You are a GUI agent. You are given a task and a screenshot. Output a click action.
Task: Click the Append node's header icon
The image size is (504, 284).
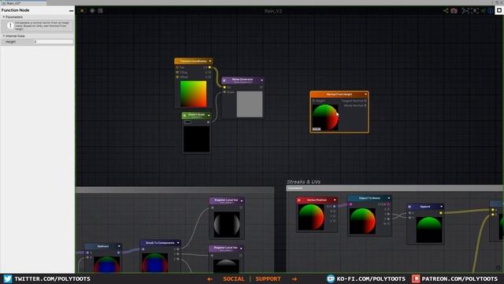click(409, 207)
